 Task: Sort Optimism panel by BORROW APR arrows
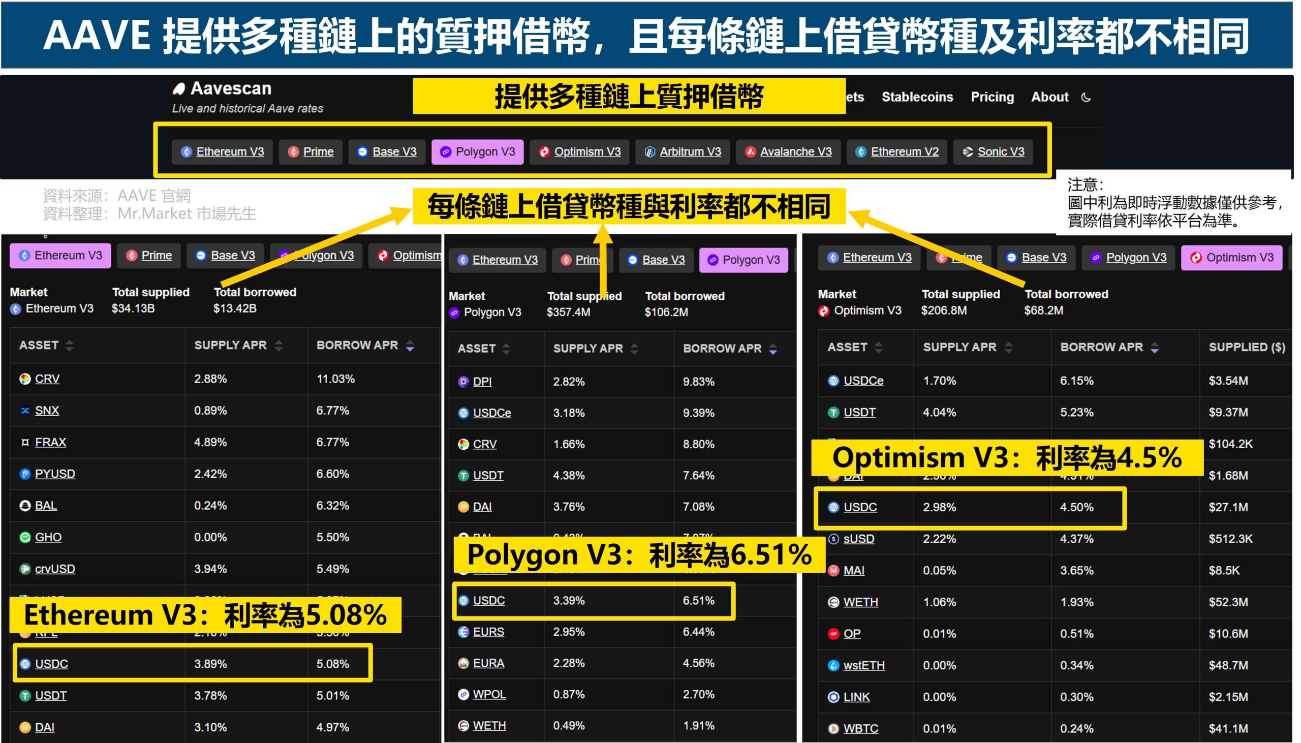coord(1154,347)
